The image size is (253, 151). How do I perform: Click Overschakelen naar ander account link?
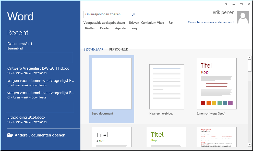(211, 22)
